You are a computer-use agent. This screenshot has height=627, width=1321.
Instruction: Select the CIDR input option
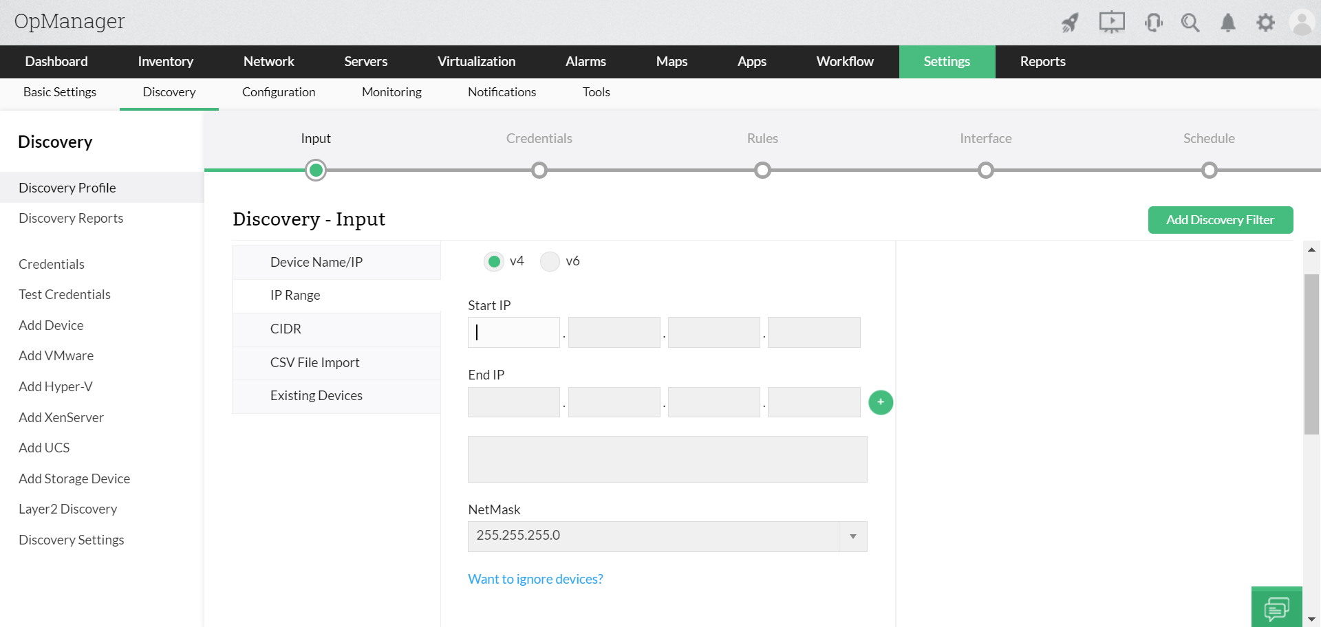click(x=286, y=329)
